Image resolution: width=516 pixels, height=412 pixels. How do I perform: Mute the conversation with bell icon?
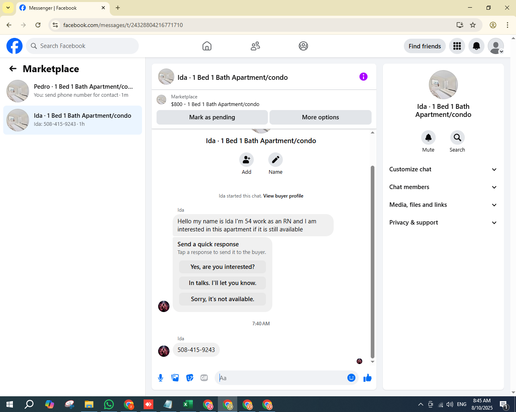click(428, 137)
